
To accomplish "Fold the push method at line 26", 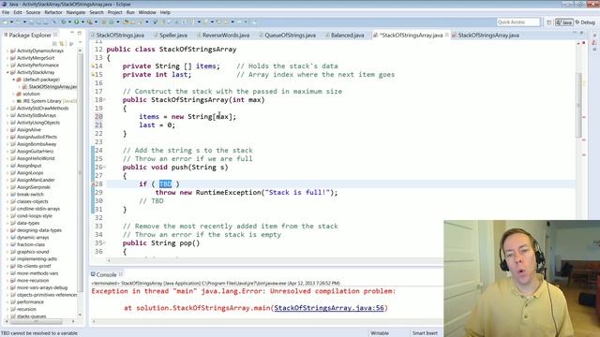I will pos(104,167).
